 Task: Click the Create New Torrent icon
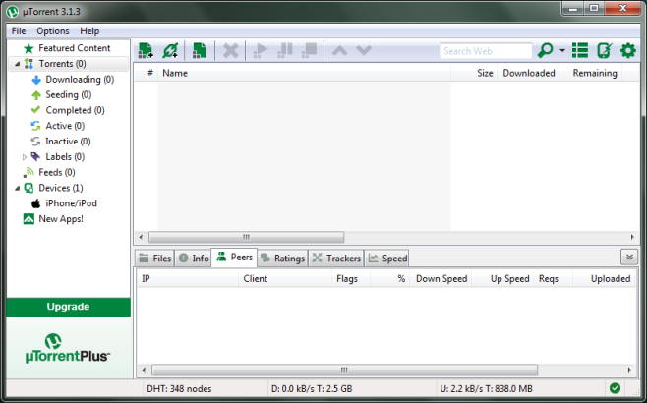pyautogui.click(x=200, y=50)
